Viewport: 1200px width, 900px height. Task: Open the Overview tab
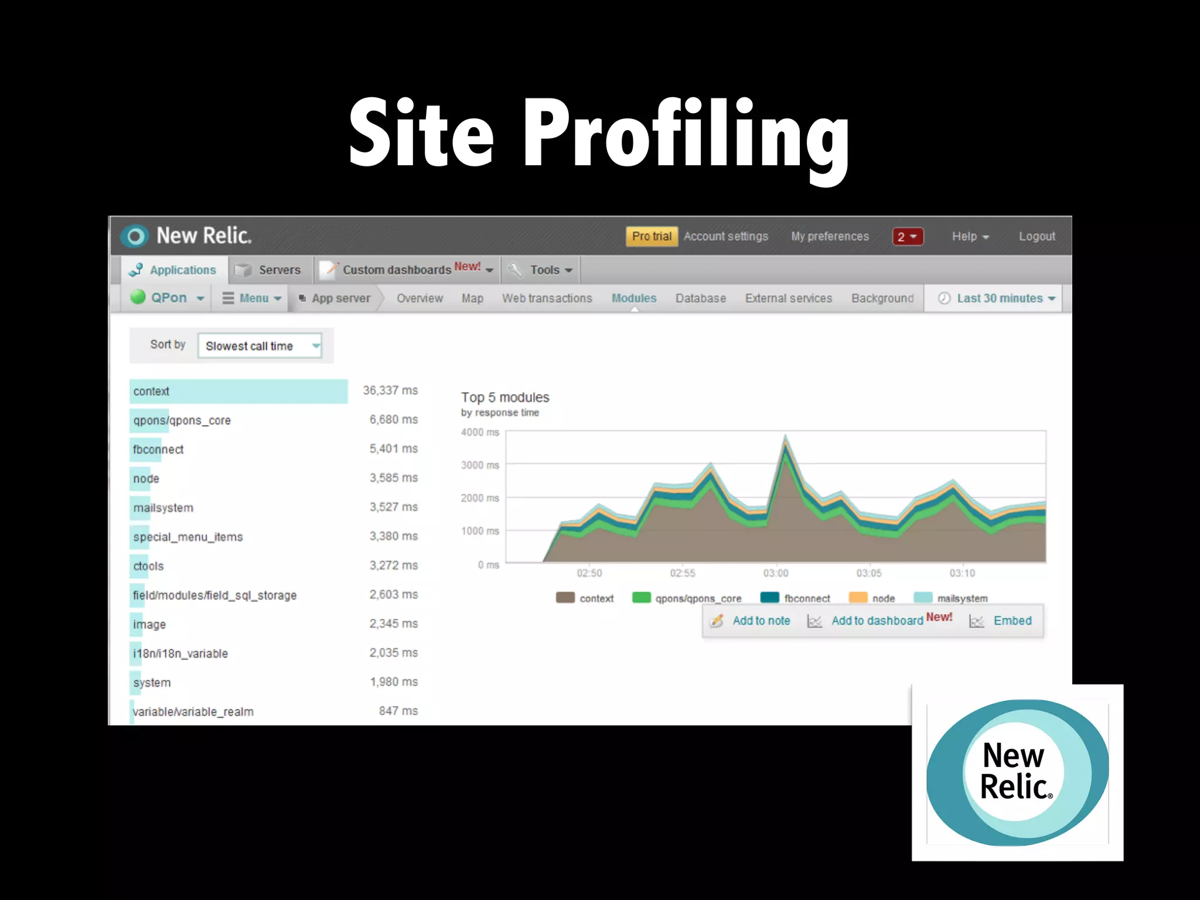(x=420, y=298)
